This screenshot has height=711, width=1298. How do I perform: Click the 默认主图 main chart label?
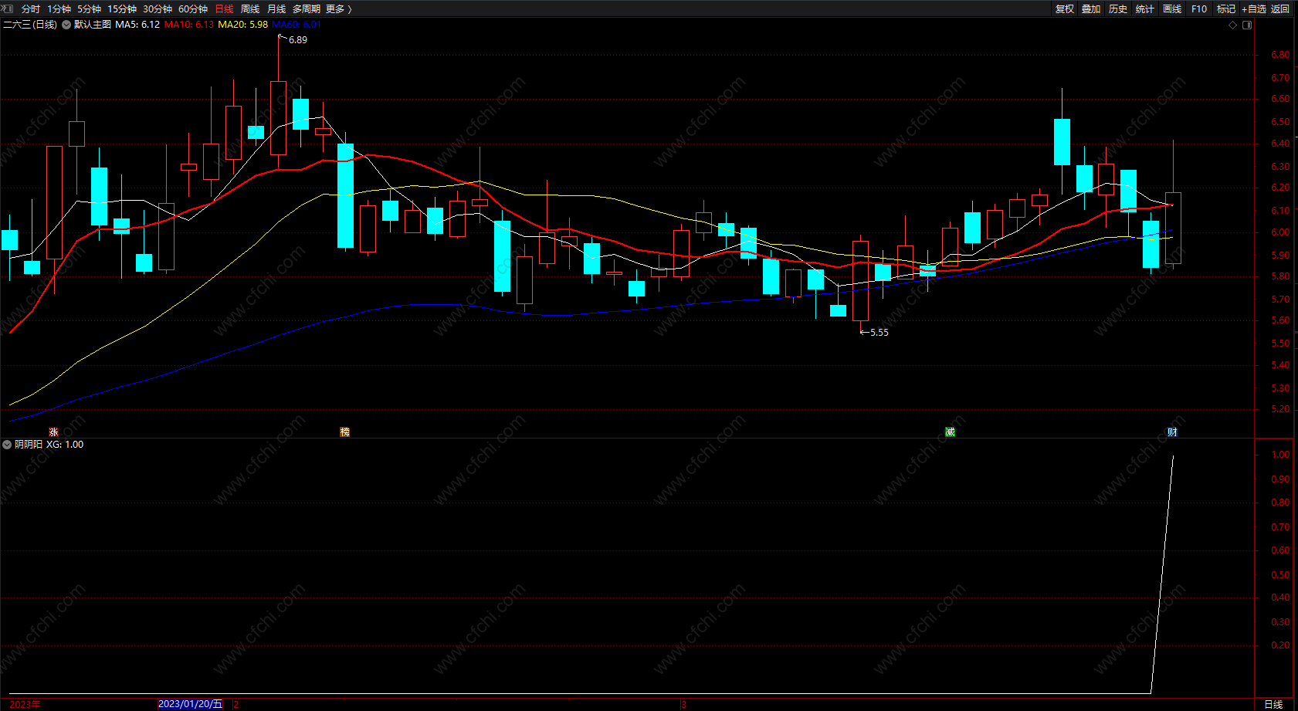pyautogui.click(x=93, y=25)
